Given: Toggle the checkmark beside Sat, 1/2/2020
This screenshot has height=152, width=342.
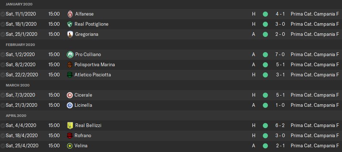Looking at the screenshot, I should coord(3,55).
